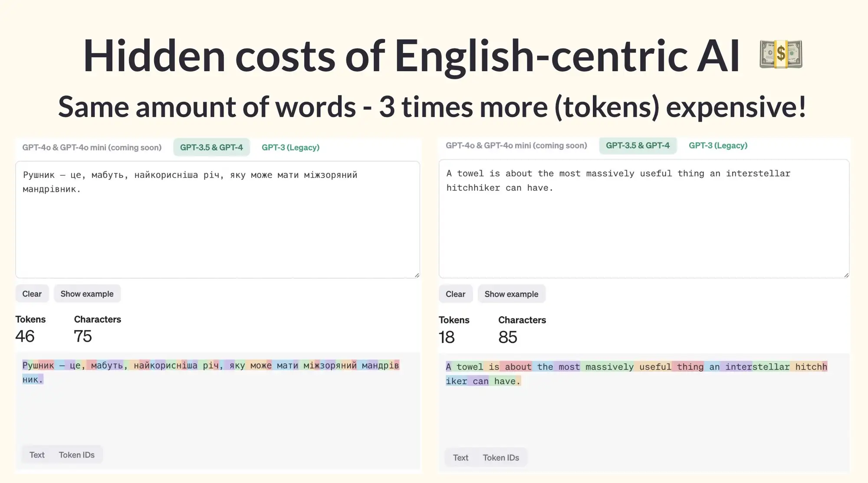Image resolution: width=868 pixels, height=483 pixels.
Task: Click resize handle of the right text area
Action: click(846, 275)
